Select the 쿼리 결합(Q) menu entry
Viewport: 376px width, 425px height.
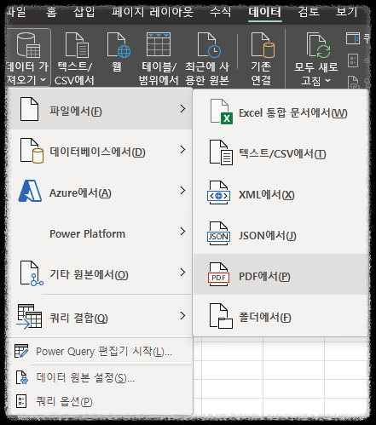tap(100, 316)
